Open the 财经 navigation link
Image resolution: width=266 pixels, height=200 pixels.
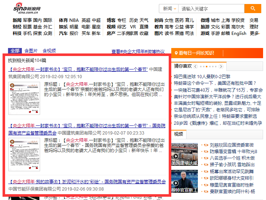click(x=17, y=27)
